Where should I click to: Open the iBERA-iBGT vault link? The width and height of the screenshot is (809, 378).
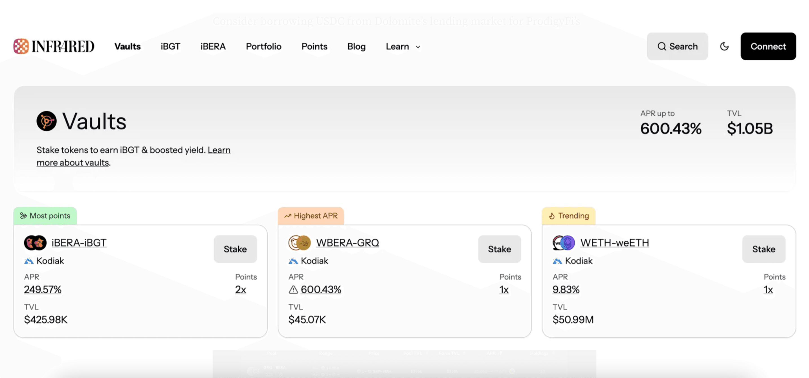pyautogui.click(x=79, y=243)
